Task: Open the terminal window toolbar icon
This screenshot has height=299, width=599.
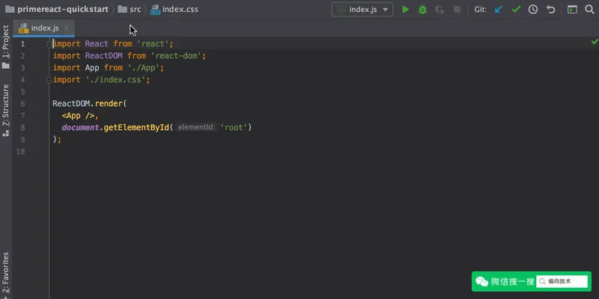Action: click(x=572, y=10)
